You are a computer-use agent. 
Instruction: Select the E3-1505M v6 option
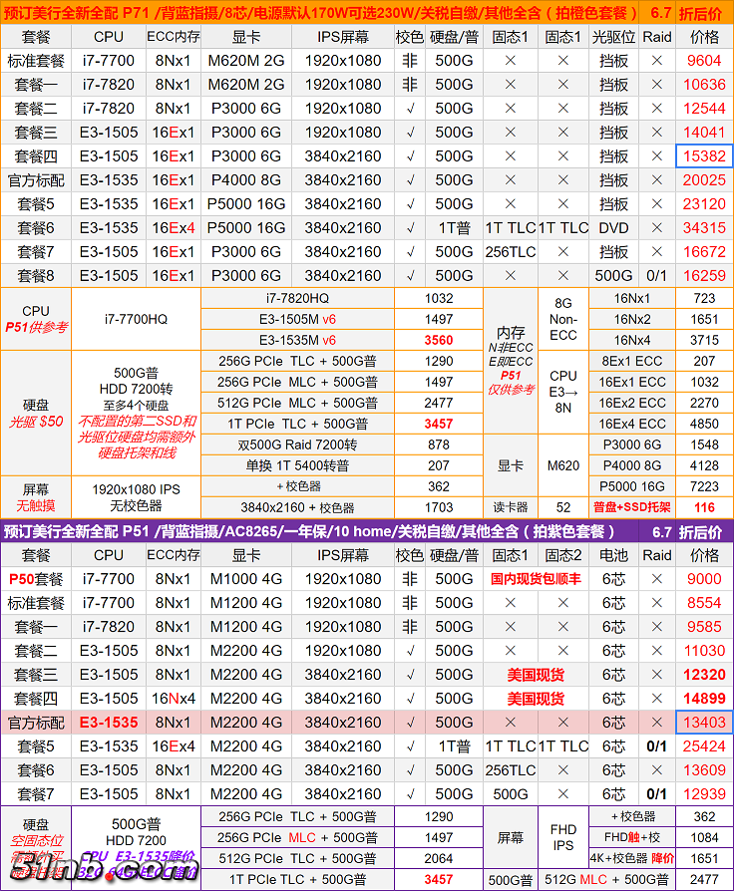pyautogui.click(x=297, y=319)
